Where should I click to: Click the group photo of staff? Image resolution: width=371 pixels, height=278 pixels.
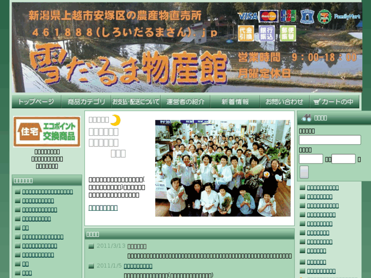tap(222, 168)
